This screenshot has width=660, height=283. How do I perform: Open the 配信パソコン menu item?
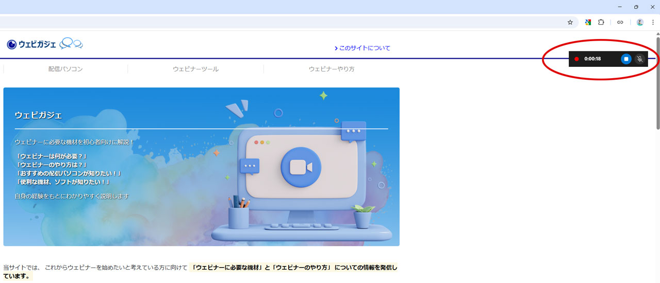(x=65, y=69)
